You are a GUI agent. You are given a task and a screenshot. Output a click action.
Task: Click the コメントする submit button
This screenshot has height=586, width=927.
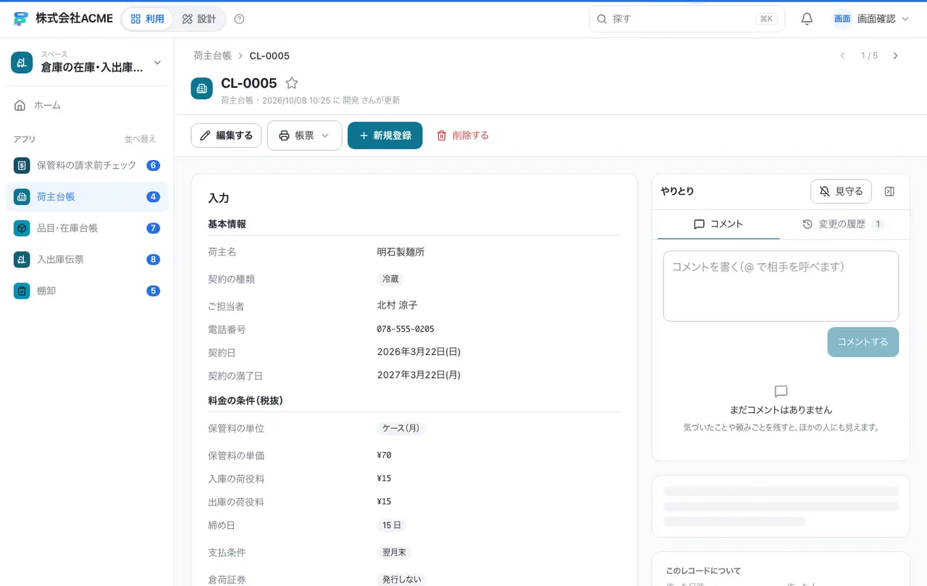[863, 342]
